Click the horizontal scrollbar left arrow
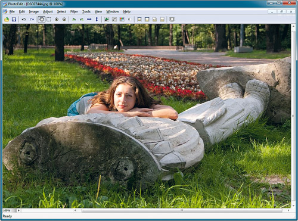Screen dimensions: 298x221 [x=75, y=210]
